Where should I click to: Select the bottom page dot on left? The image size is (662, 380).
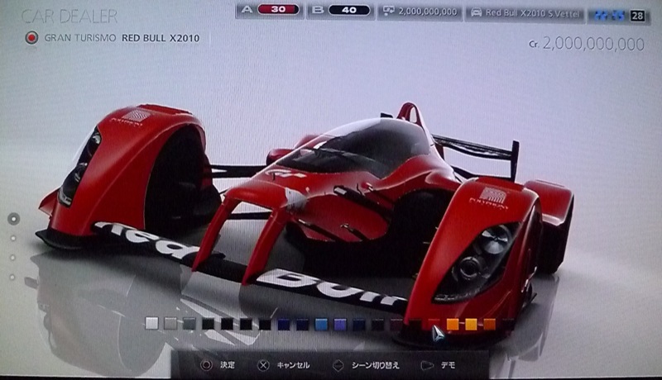13,277
